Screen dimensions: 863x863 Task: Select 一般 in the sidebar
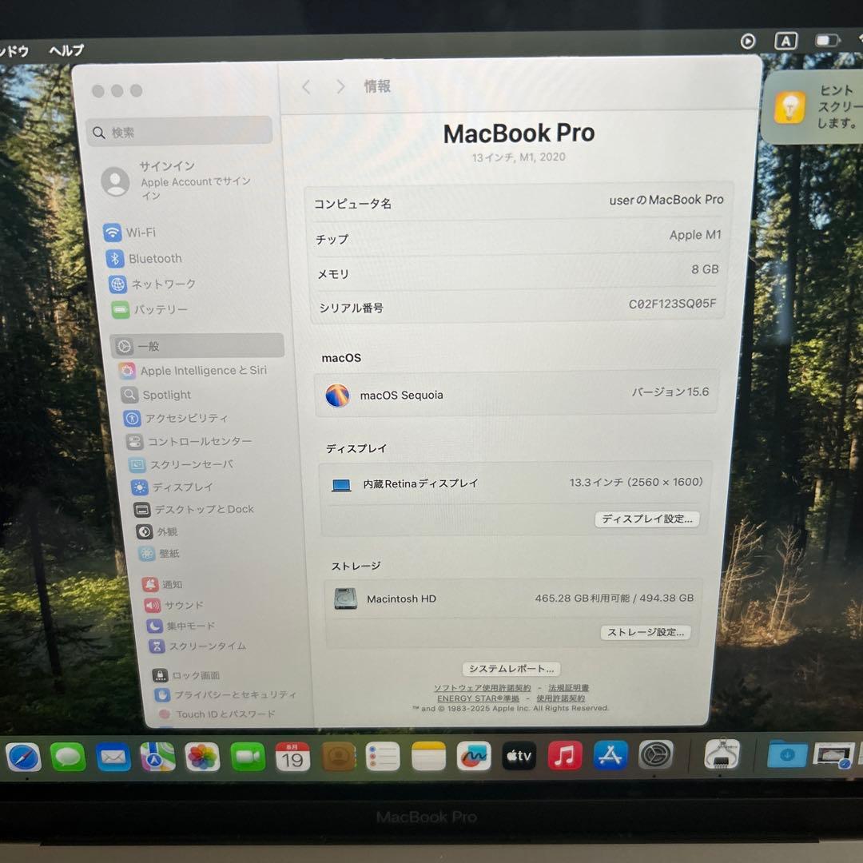click(x=197, y=346)
